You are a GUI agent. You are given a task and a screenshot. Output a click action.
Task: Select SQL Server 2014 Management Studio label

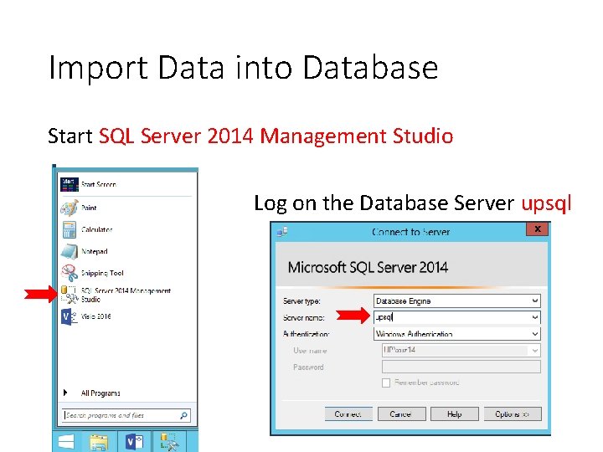click(x=126, y=295)
